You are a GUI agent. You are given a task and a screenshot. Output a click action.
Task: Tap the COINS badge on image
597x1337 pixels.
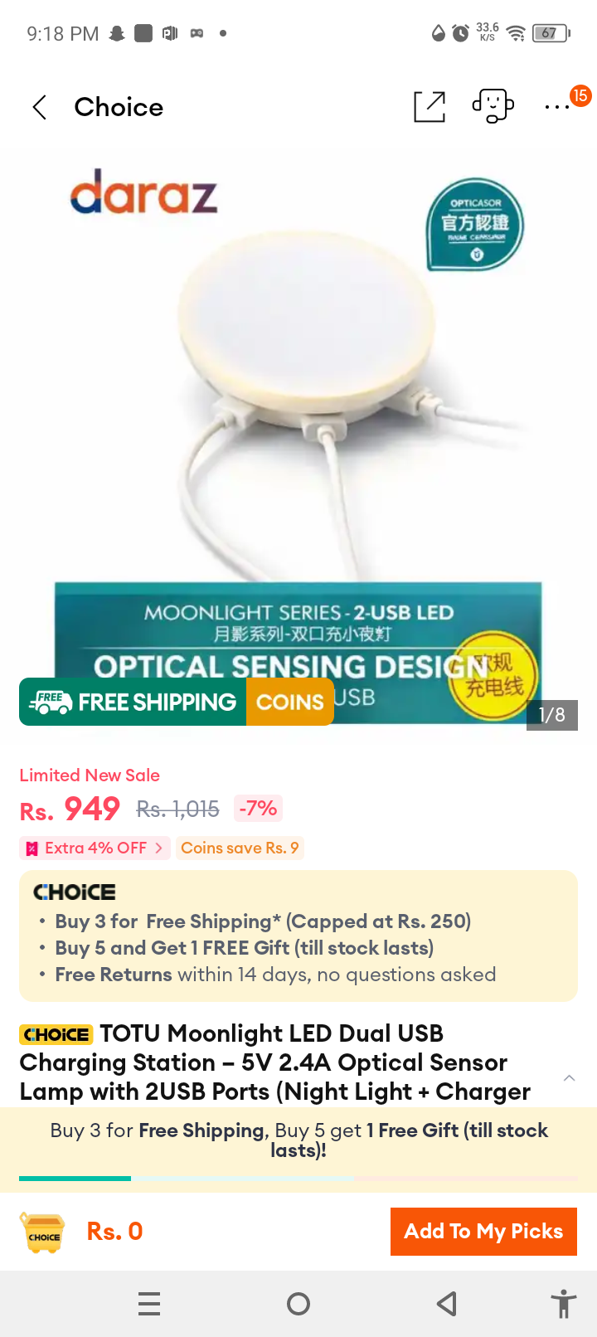pyautogui.click(x=290, y=702)
